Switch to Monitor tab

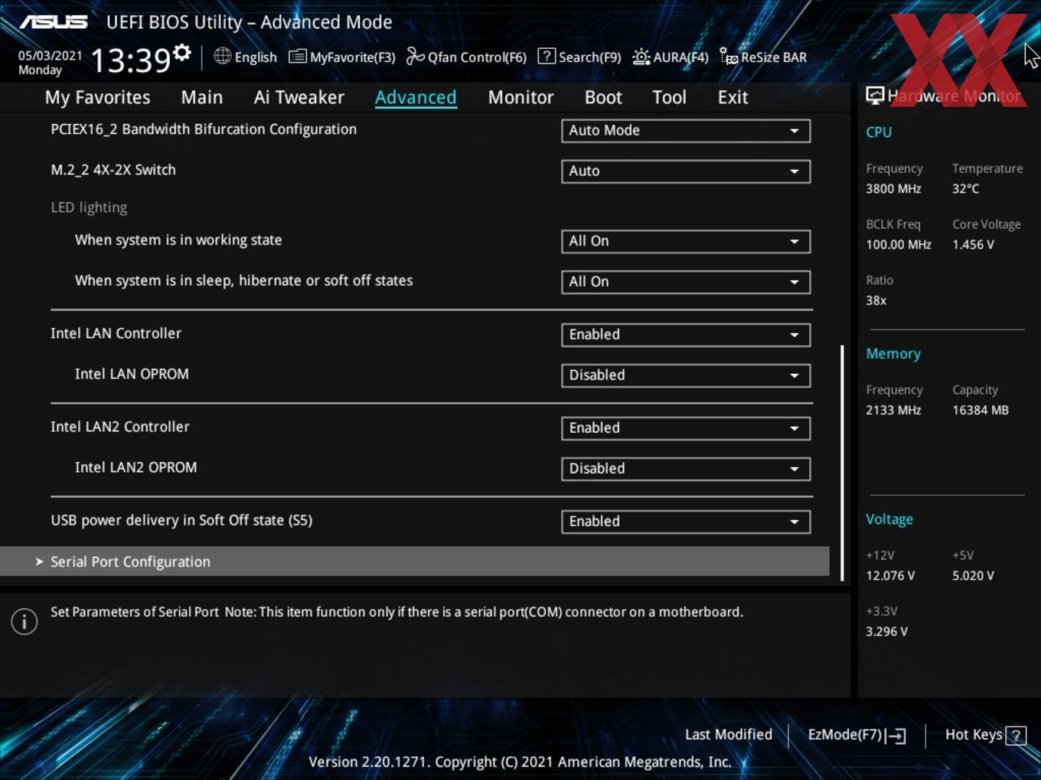click(520, 97)
